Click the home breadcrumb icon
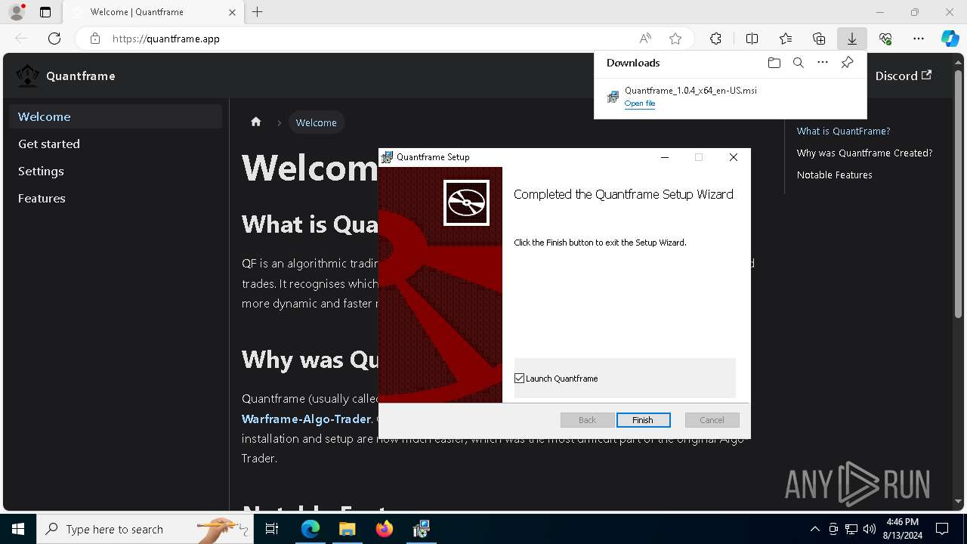 pos(256,122)
